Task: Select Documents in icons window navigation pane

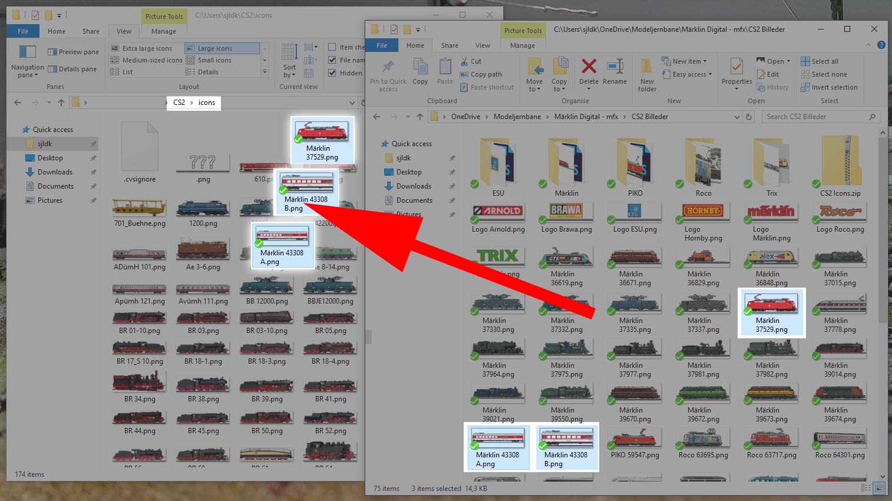Action: (x=55, y=186)
